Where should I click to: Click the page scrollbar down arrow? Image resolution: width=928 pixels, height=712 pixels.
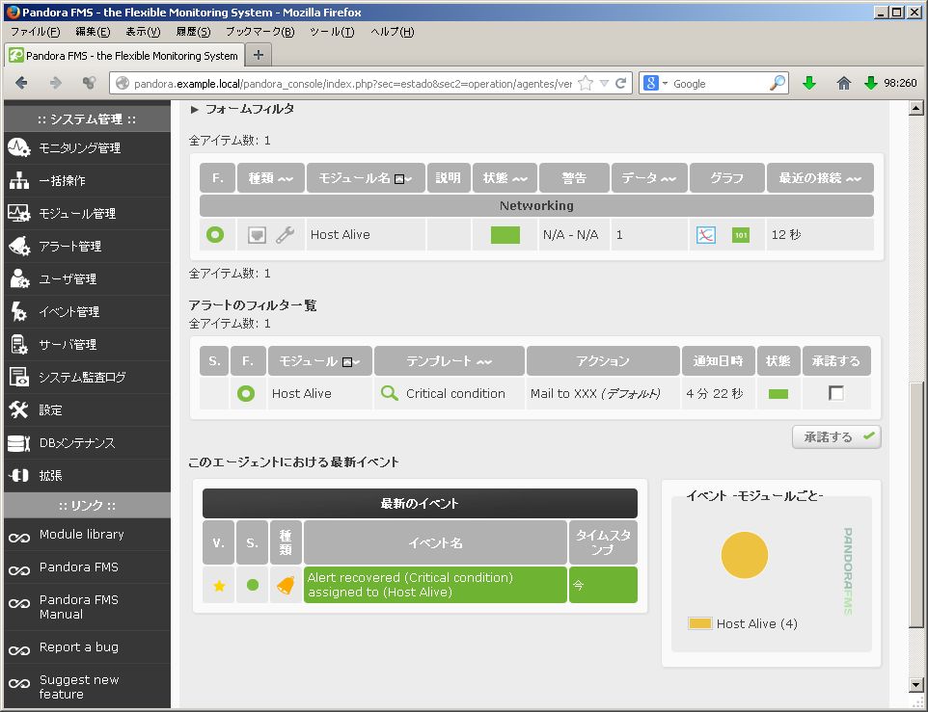tap(915, 685)
